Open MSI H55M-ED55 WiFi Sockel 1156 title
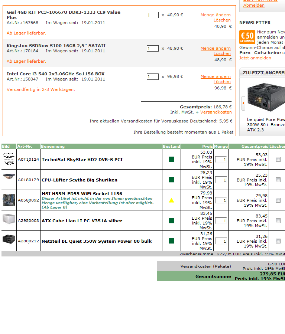 click(82, 194)
